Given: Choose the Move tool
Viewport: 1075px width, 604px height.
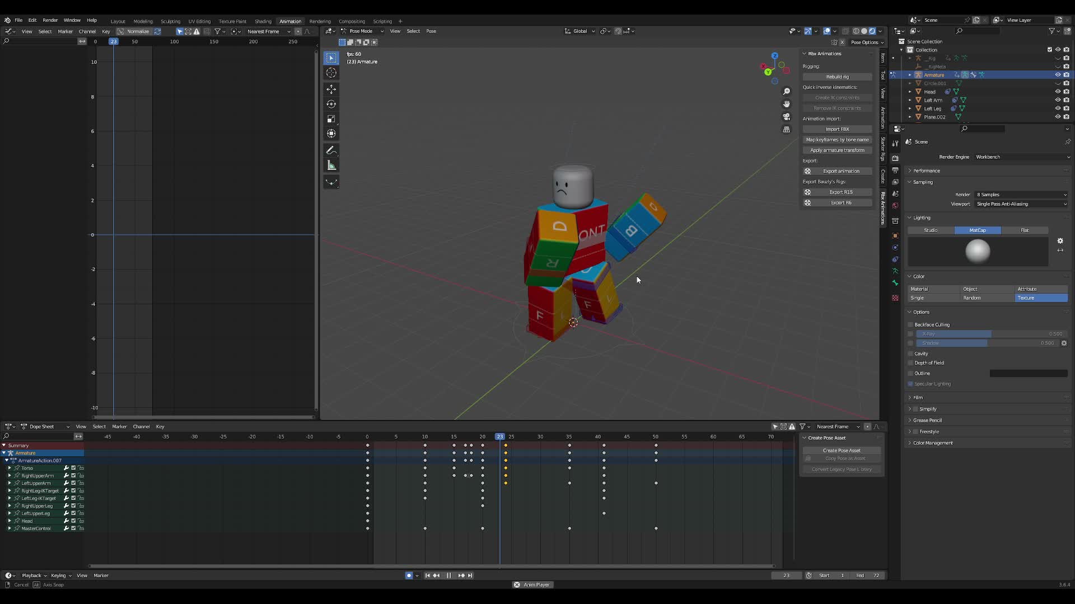Looking at the screenshot, I should (331, 89).
